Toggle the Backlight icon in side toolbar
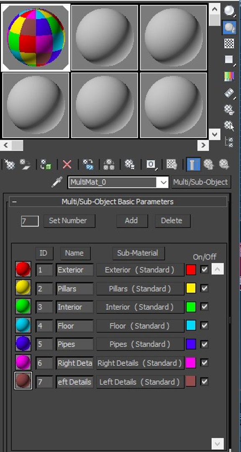Screen dimensions: 241x452 tap(229, 27)
